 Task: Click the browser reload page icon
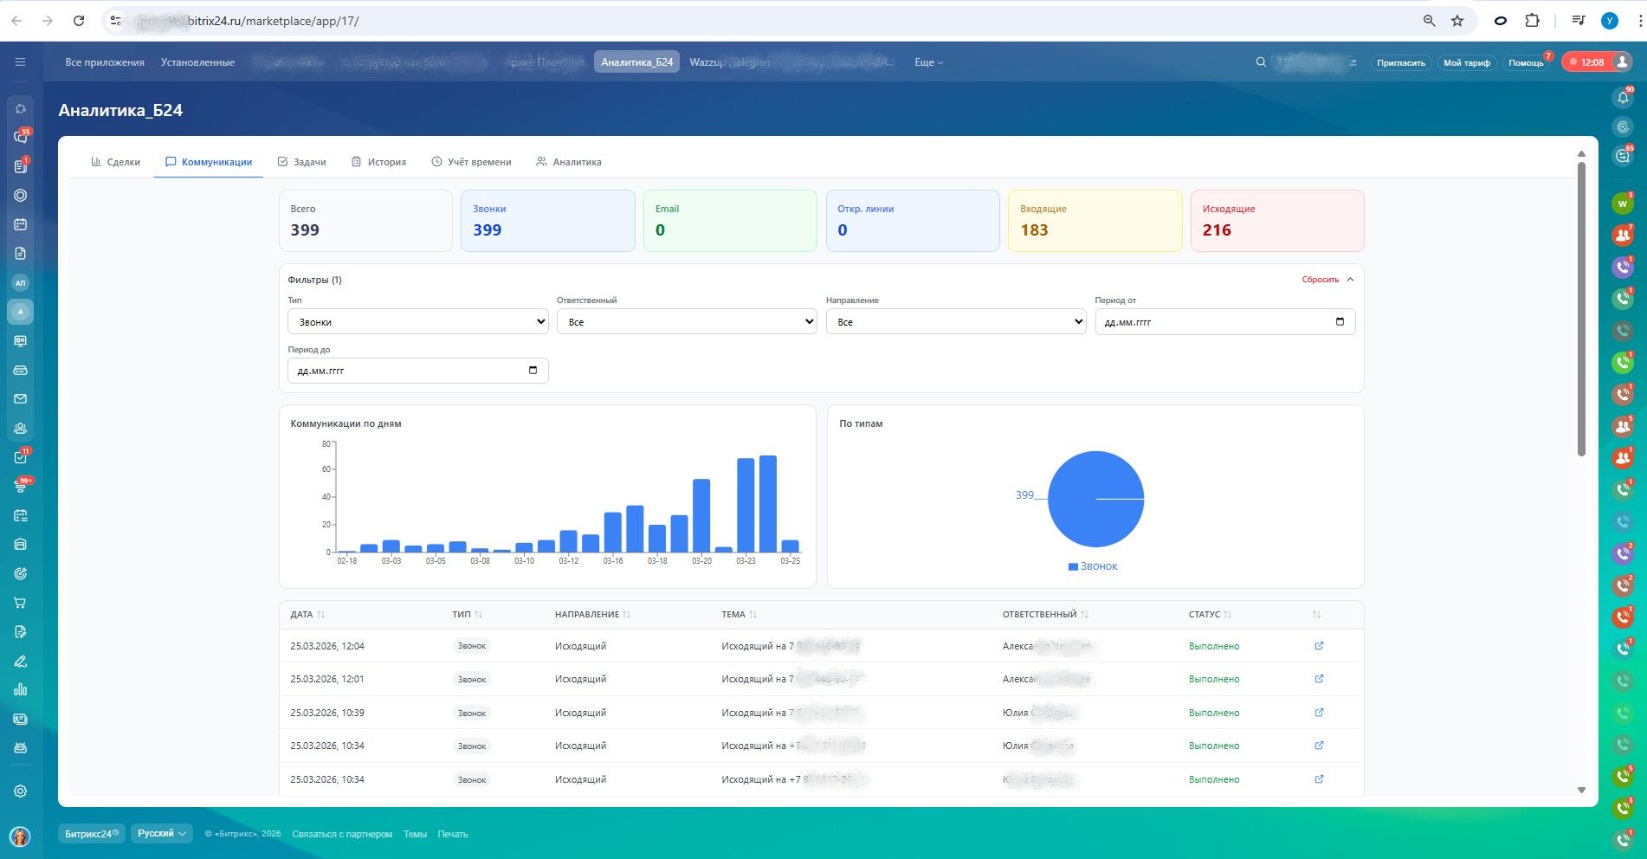79,21
